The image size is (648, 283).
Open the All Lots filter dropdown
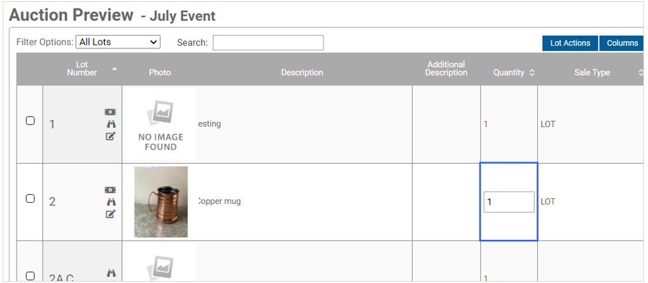[118, 42]
